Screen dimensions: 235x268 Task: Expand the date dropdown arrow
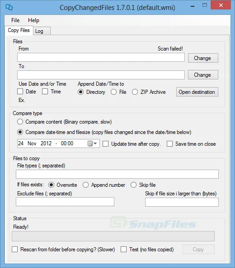click(x=95, y=143)
